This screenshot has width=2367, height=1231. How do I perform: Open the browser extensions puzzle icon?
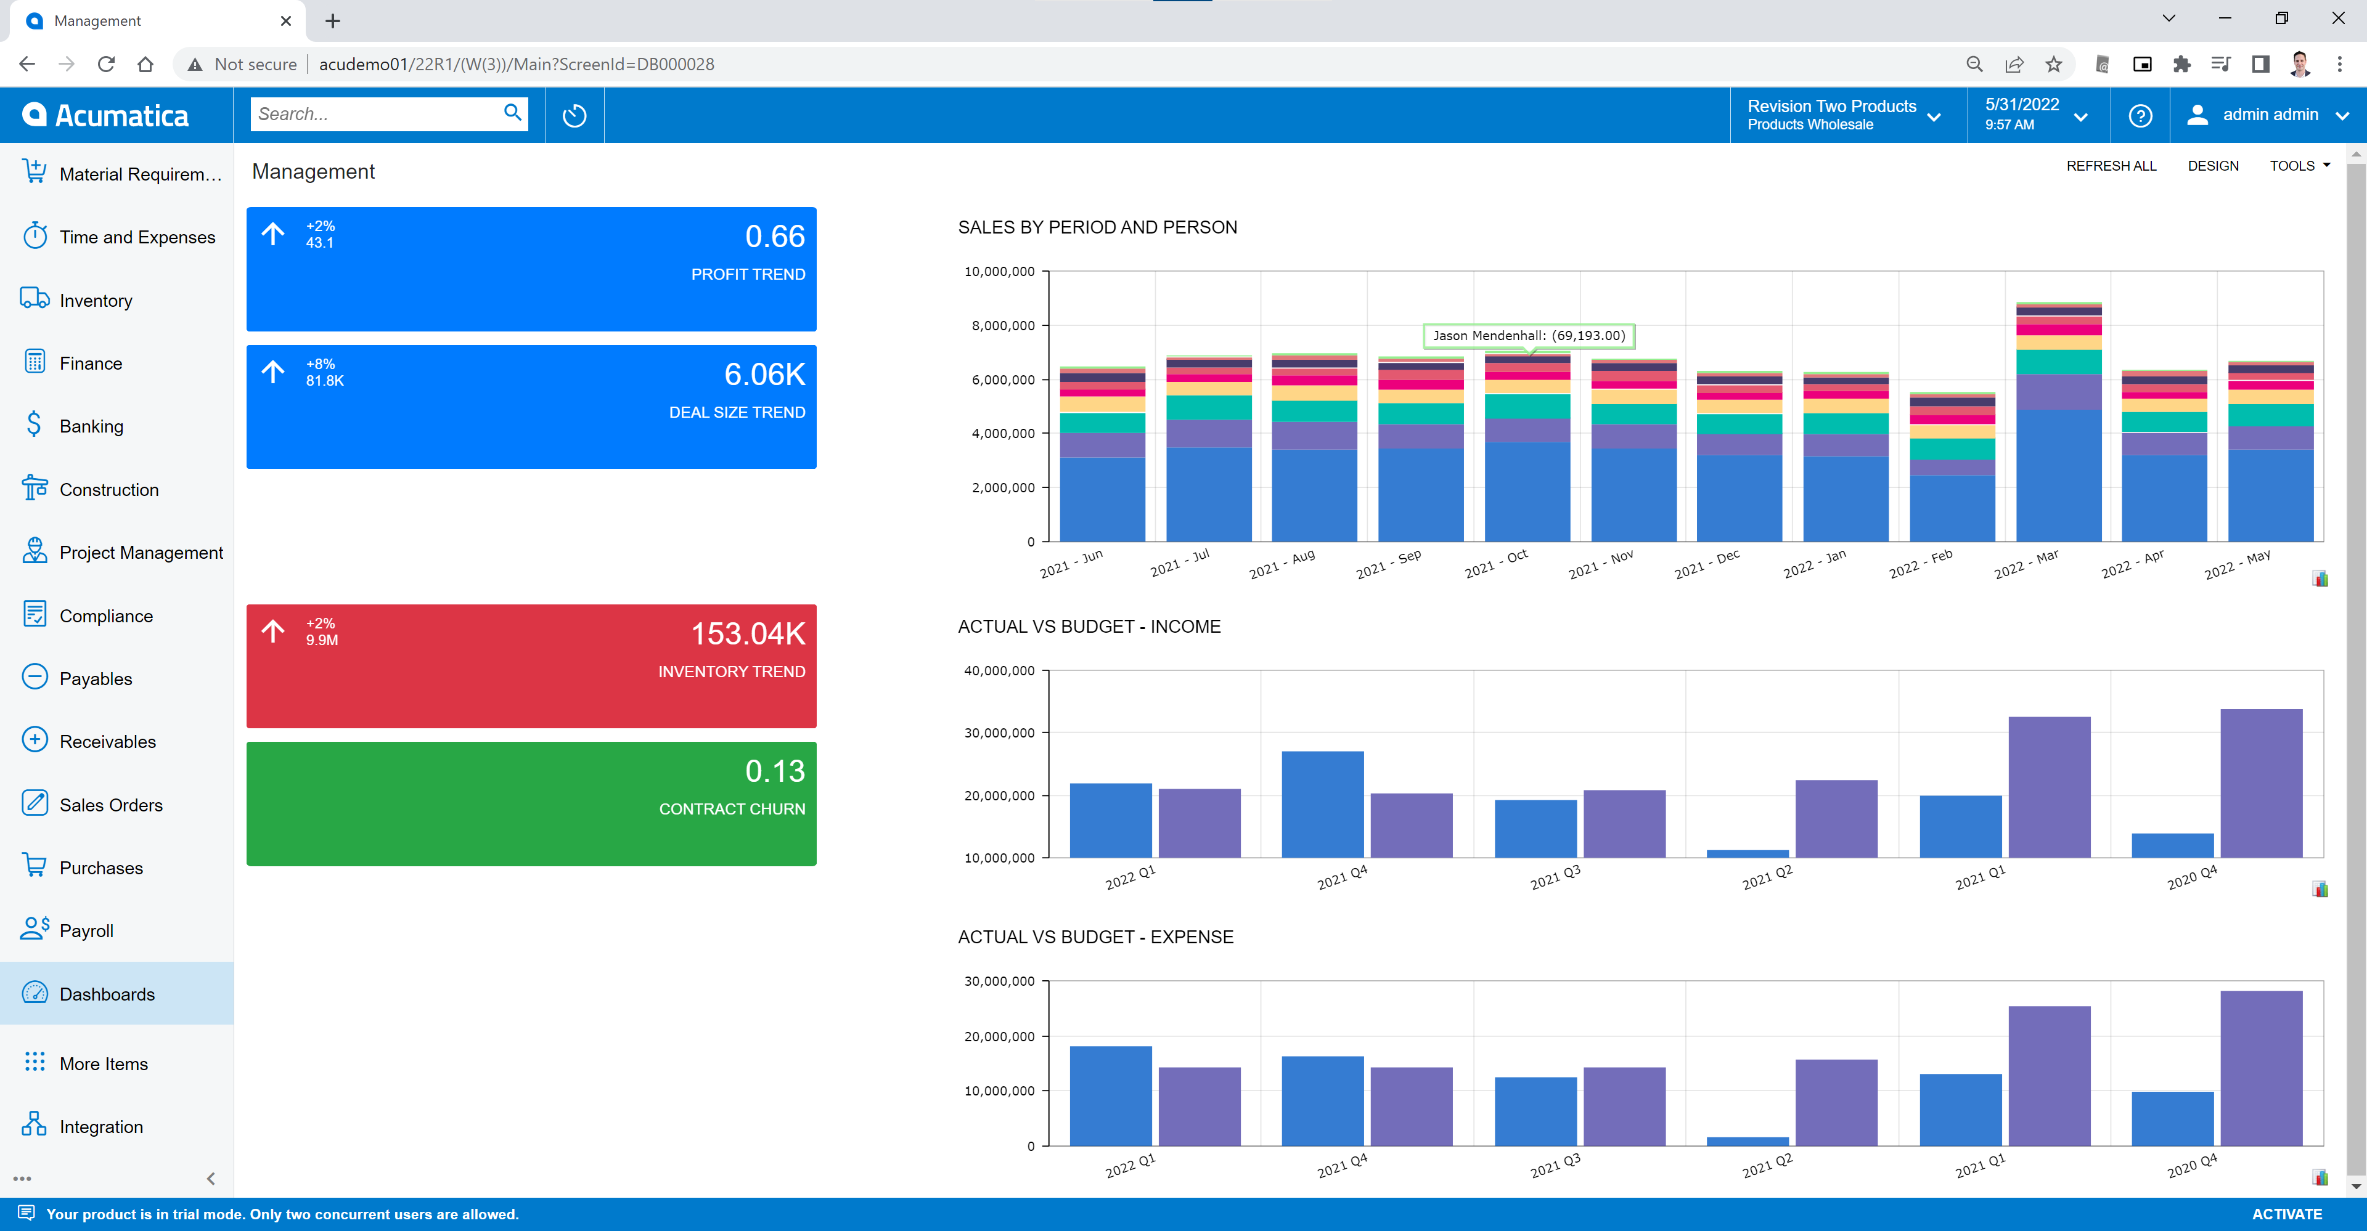pyautogui.click(x=2181, y=64)
